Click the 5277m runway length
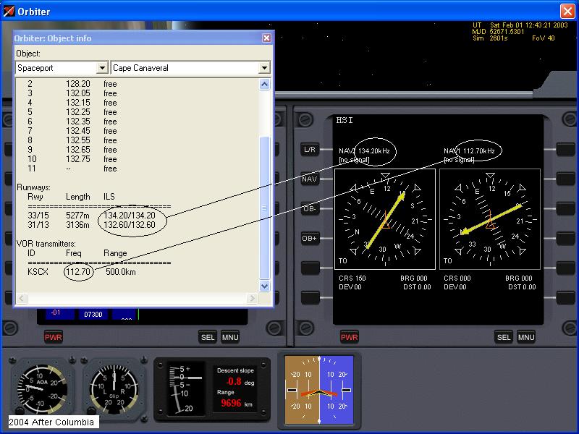Screen dimensions: 579x434 [x=77, y=215]
